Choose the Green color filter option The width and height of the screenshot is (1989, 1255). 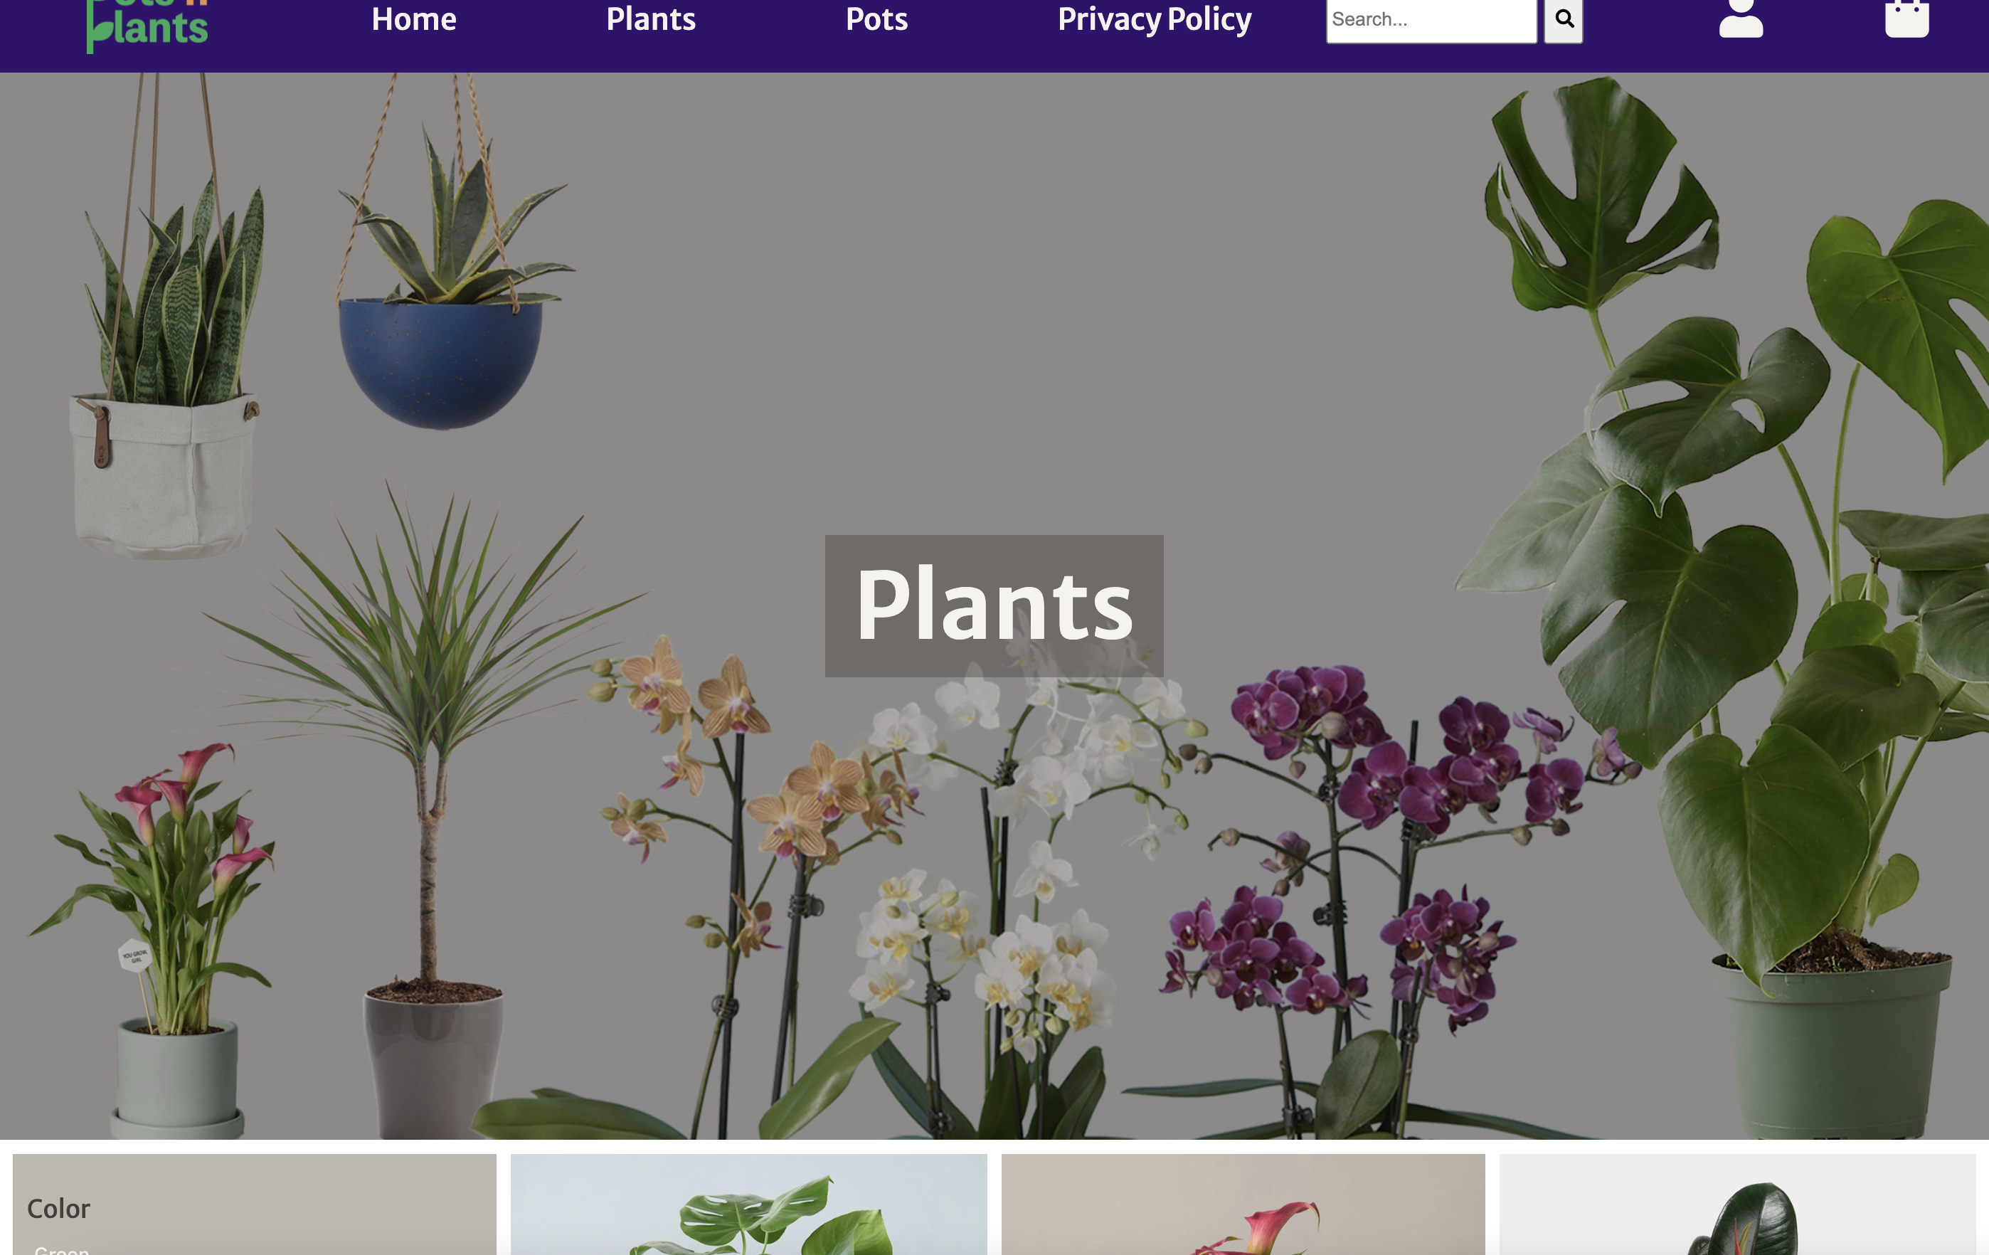(62, 1250)
